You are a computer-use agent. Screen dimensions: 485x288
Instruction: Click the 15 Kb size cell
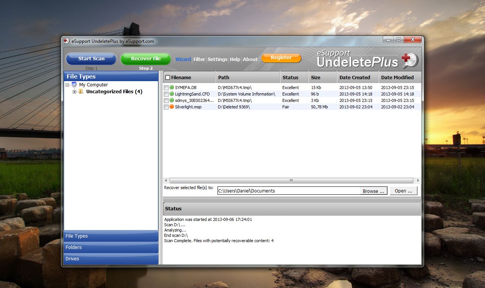pyautogui.click(x=316, y=88)
